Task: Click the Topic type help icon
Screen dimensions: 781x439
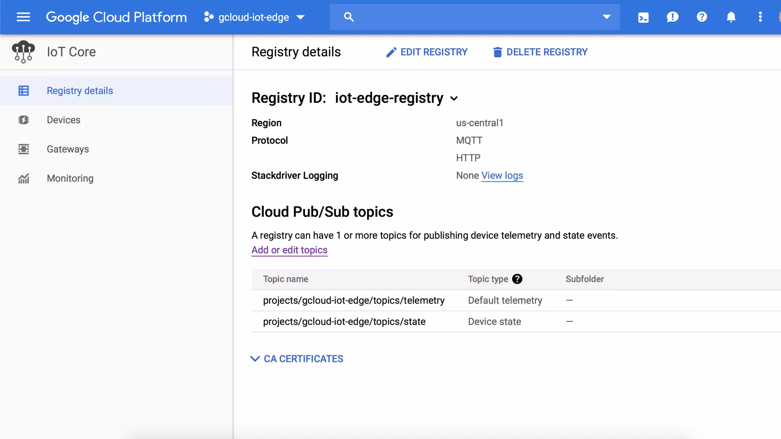Action: click(x=517, y=279)
